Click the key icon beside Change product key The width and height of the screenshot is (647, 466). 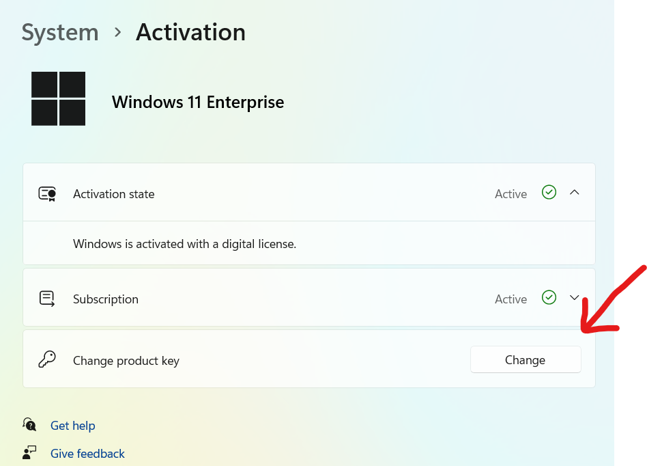click(47, 360)
